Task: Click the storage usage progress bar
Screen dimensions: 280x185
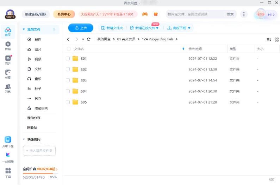Action: [41, 173]
